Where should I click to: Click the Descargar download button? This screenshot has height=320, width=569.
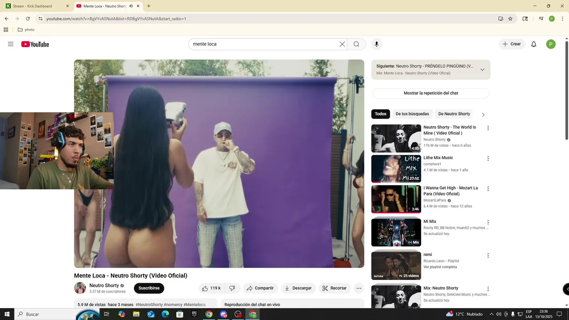298,288
